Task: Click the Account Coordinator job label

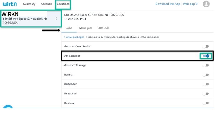Action: coord(77,46)
